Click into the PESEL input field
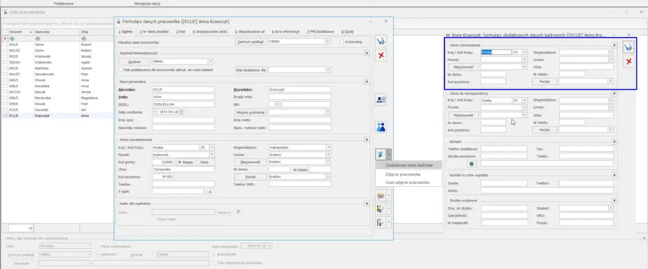Screen dimensions: 648x269 click(x=183, y=104)
